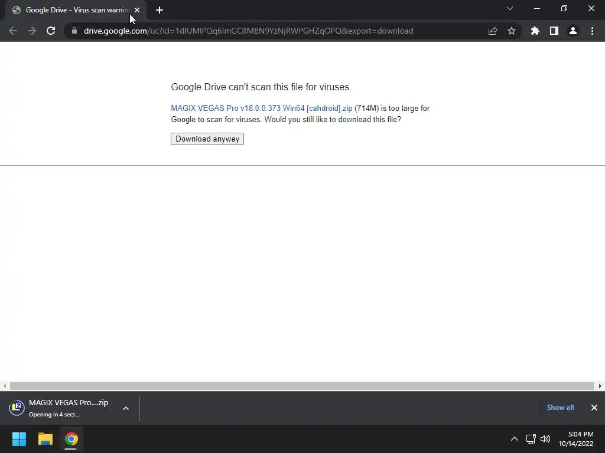The image size is (605, 453).
Task: Click the scrollbar left arrow
Action: 5,386
